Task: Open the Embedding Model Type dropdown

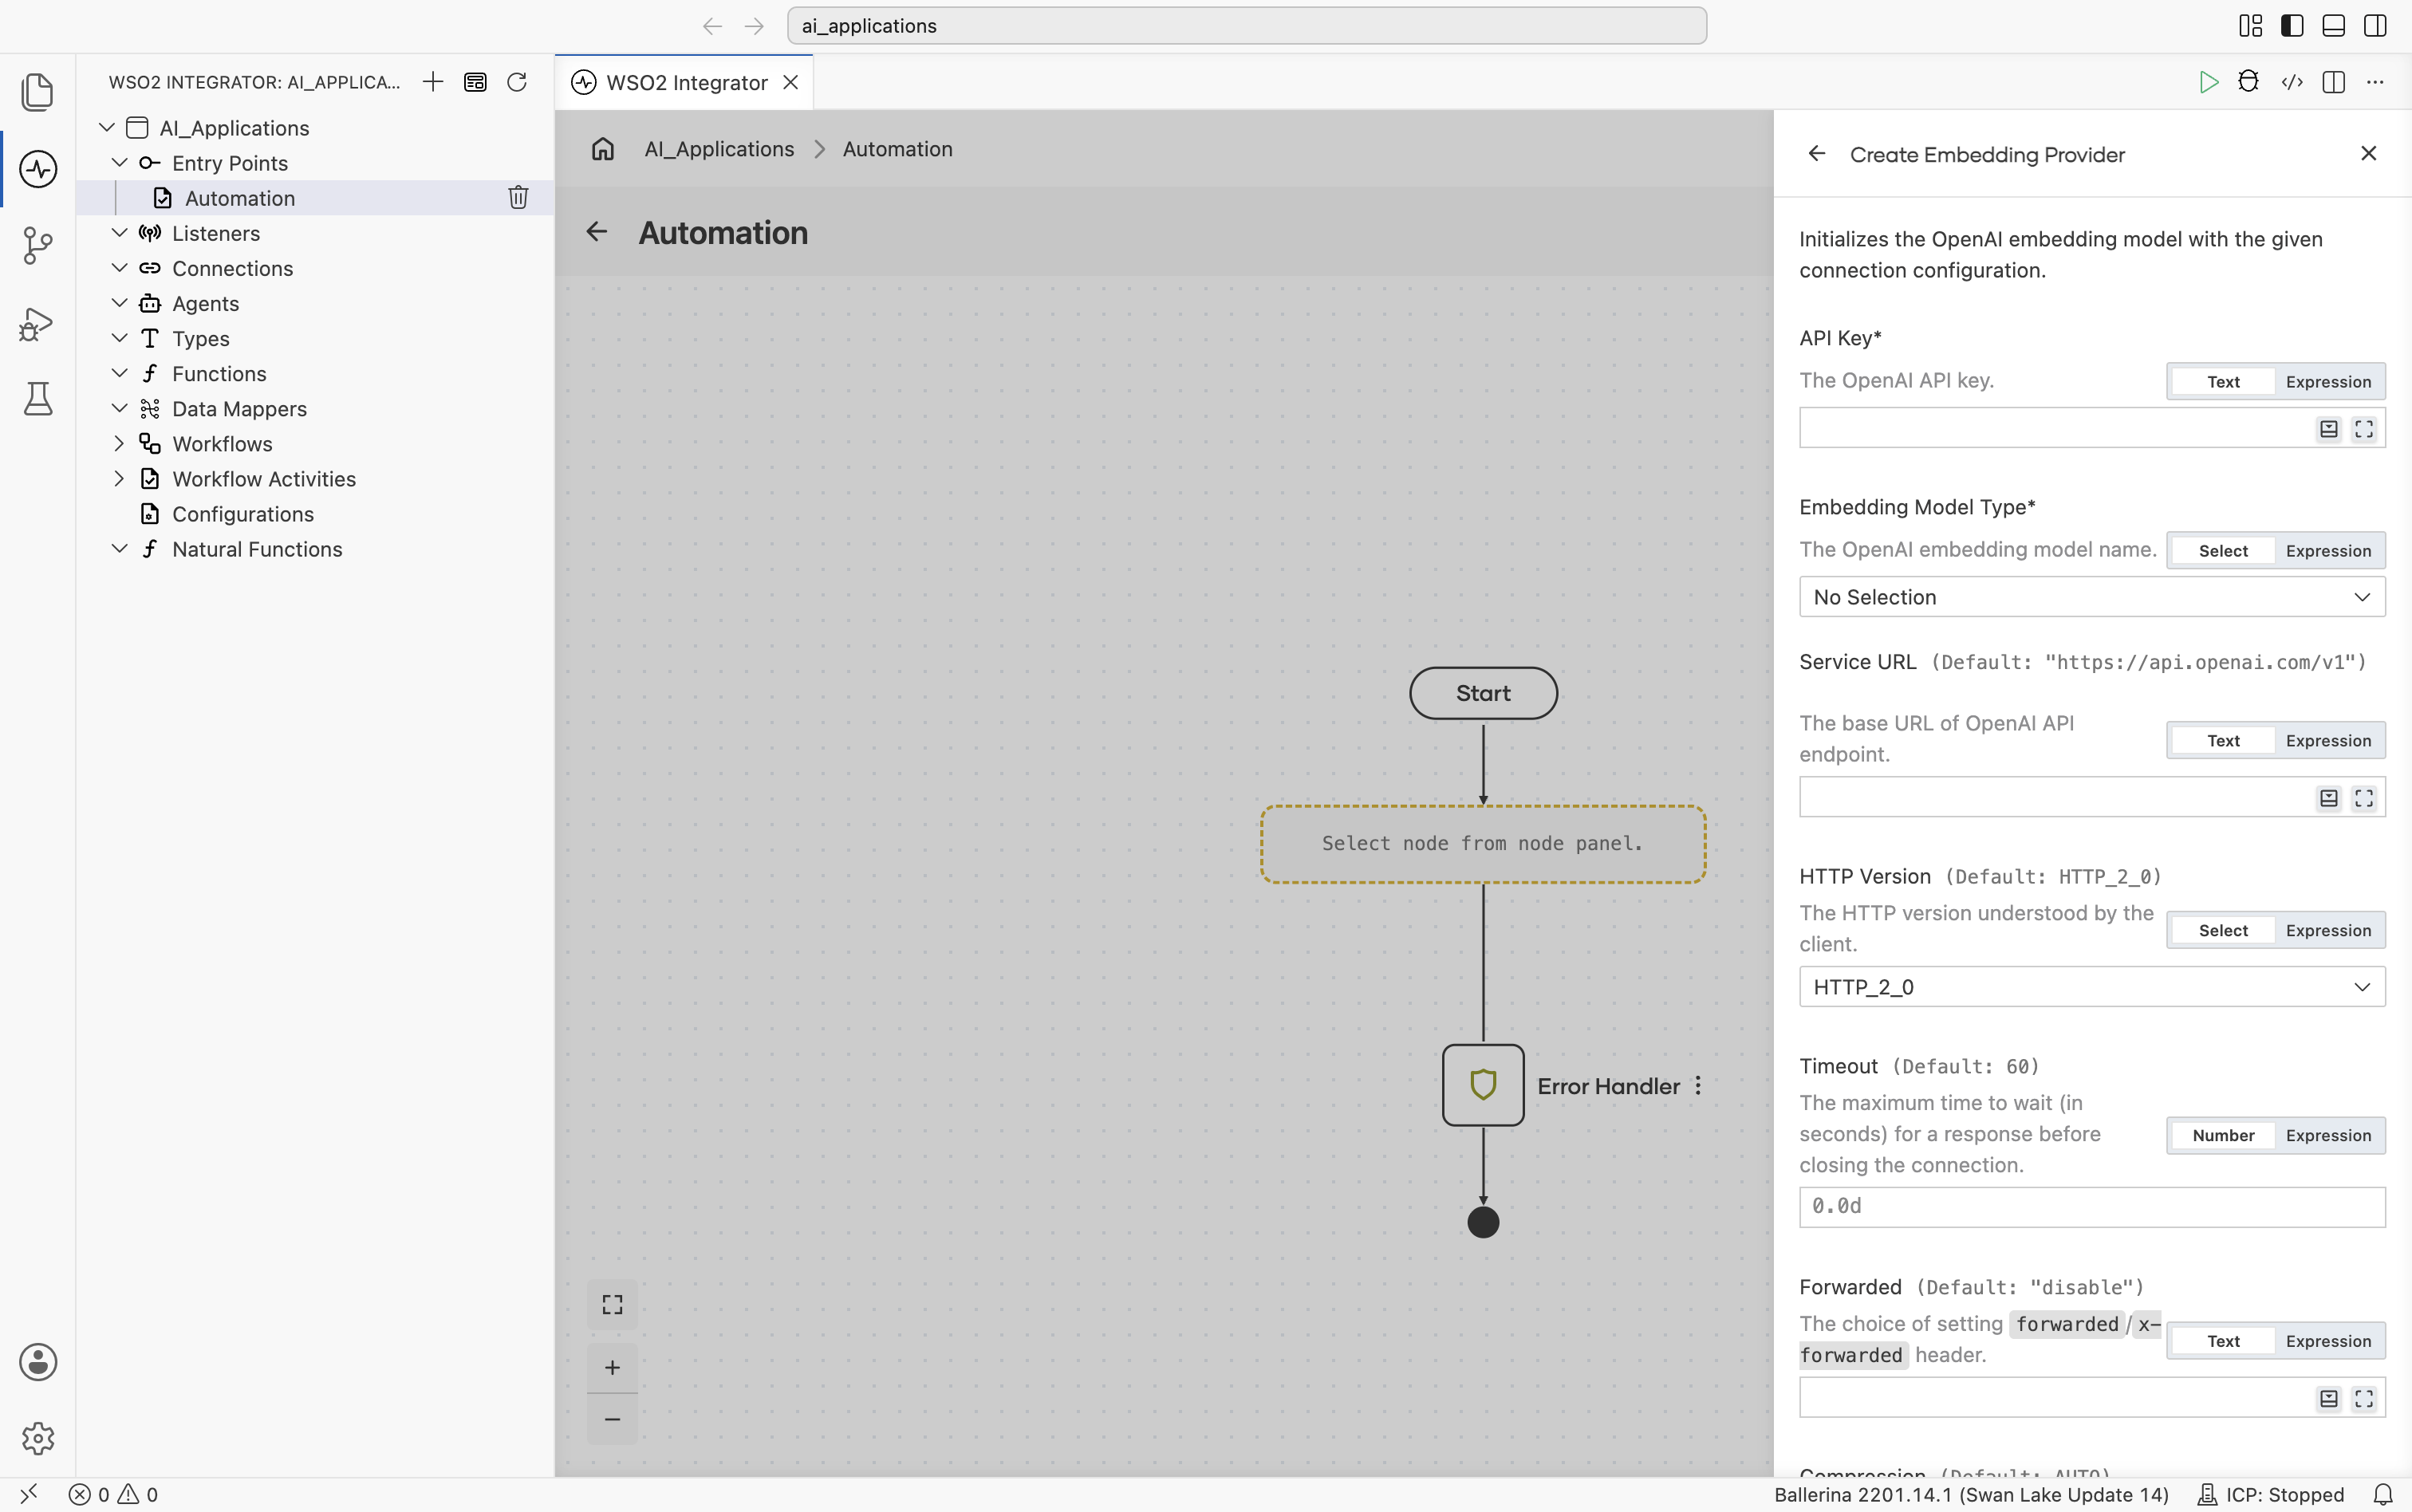Action: coord(2092,597)
